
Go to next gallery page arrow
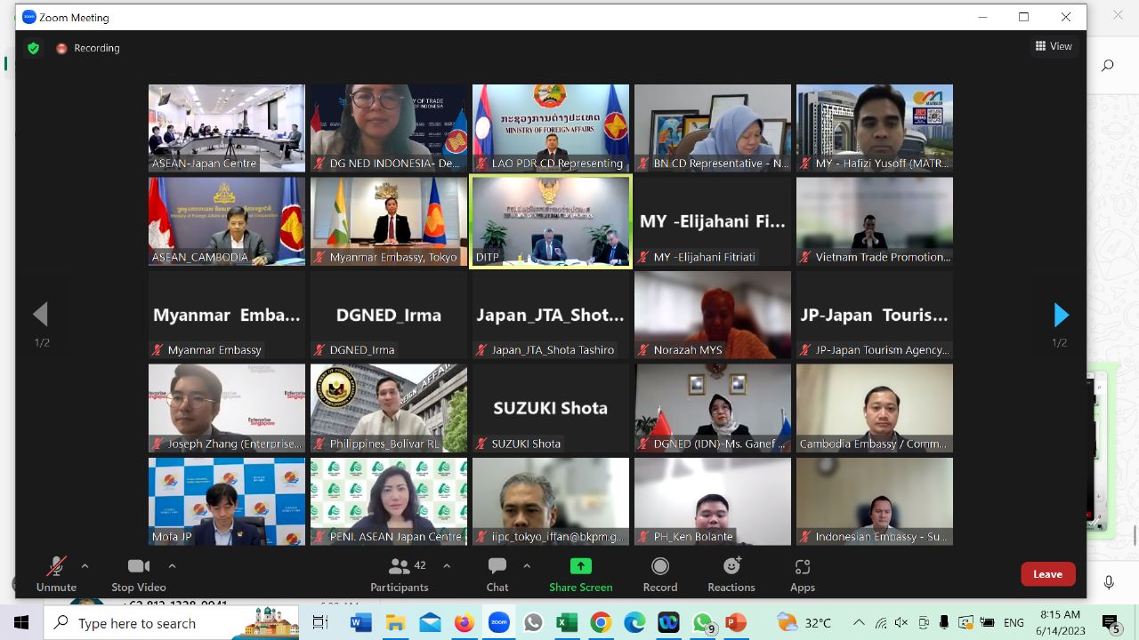[x=1060, y=314]
